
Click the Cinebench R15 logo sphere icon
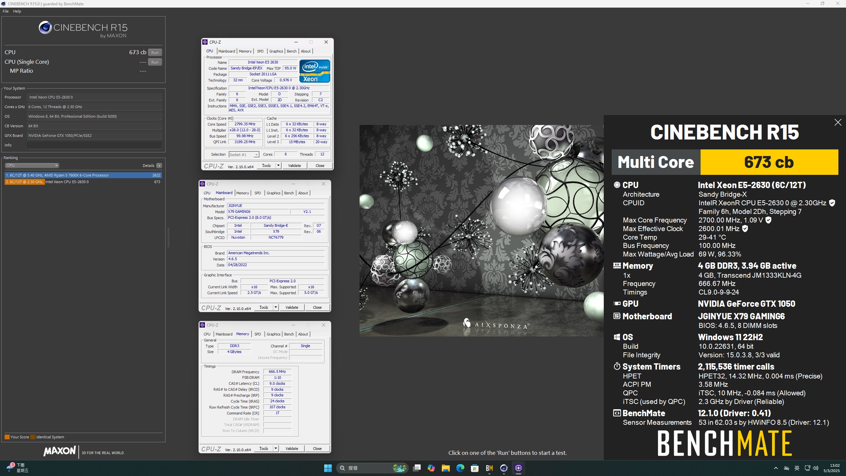45,27
